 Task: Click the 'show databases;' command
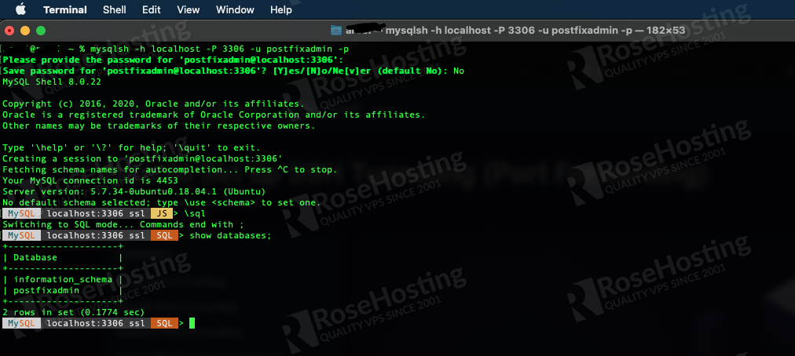pyautogui.click(x=231, y=235)
